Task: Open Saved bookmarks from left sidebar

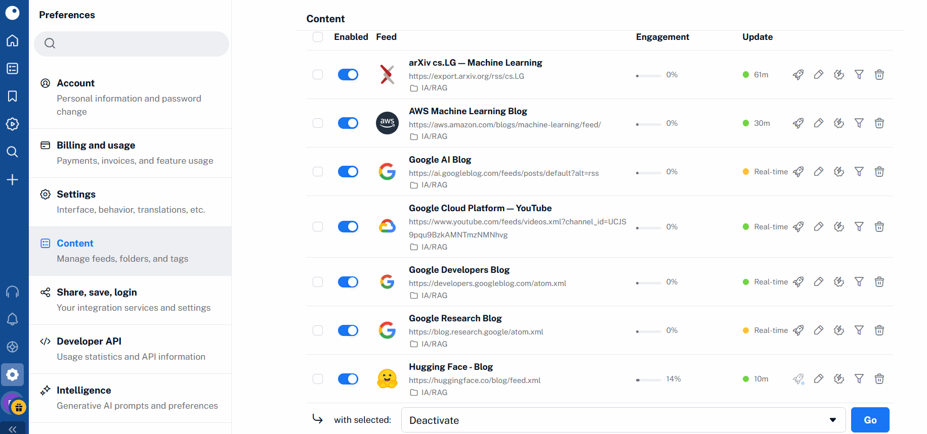Action: click(13, 97)
